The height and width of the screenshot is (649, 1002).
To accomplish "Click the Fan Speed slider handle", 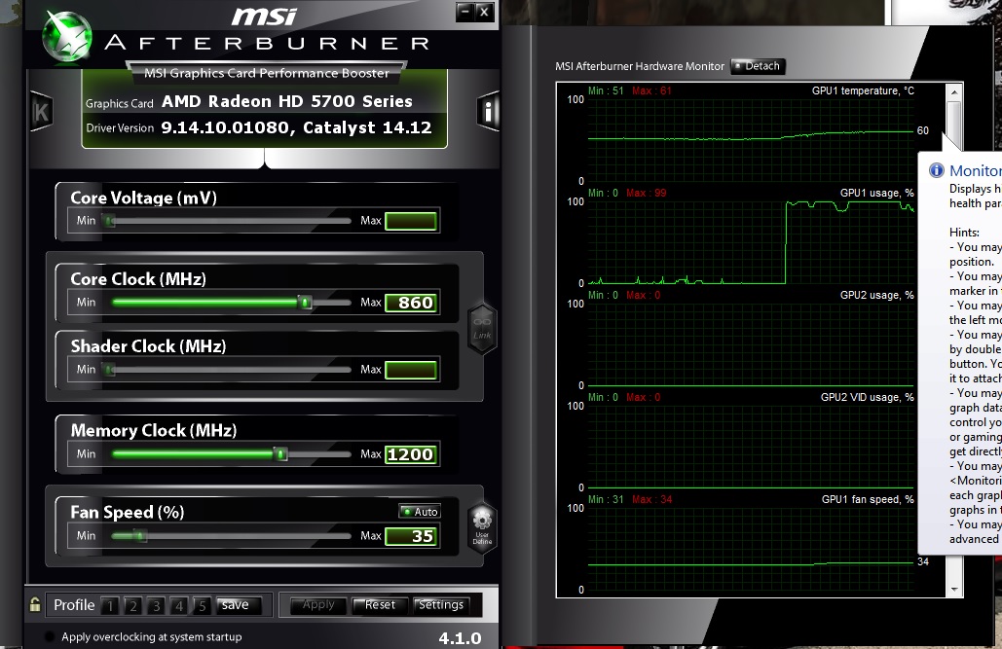I will (x=140, y=536).
